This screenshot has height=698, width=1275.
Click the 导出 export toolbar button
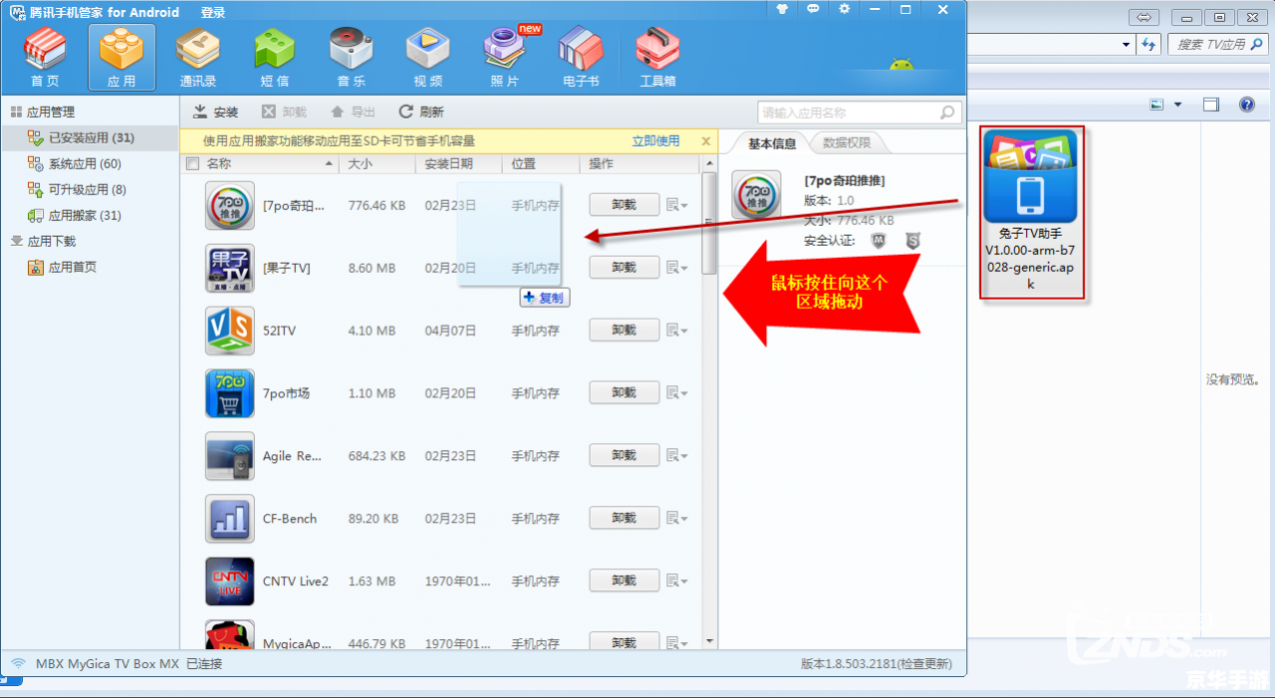(353, 113)
